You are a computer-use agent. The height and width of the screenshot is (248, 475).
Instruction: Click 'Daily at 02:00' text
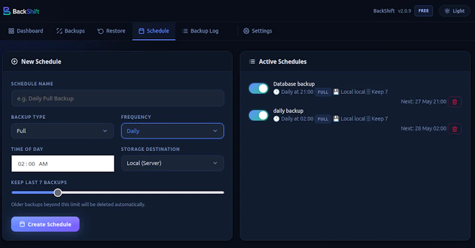pyautogui.click(x=297, y=119)
